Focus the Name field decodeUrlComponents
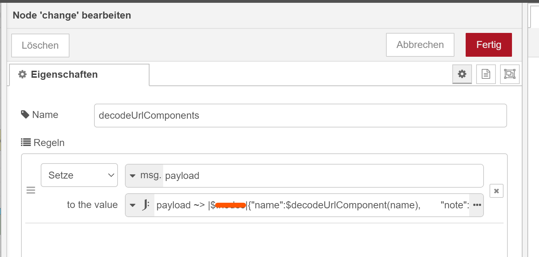Screen dimensions: 539x257 300,116
